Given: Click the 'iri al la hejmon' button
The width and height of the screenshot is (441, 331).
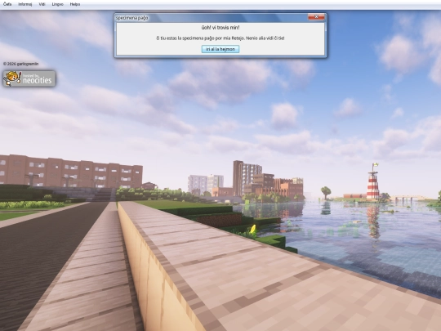Looking at the screenshot, I should (220, 49).
